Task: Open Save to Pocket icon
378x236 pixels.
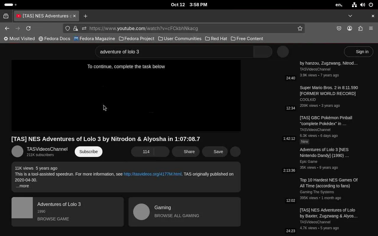Action: [x=339, y=28]
